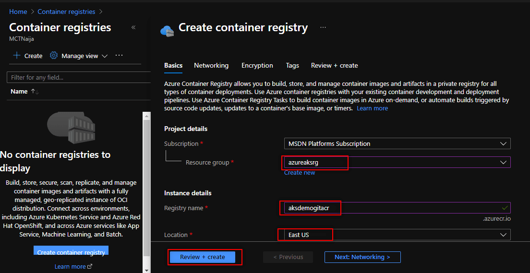Screen dimensions: 530x273
Task: Click the Create container registry cloud icon
Action: coord(167,30)
